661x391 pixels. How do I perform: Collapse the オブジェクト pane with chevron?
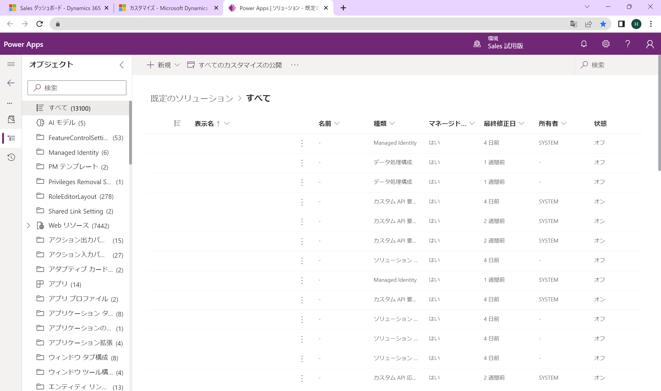pos(122,65)
